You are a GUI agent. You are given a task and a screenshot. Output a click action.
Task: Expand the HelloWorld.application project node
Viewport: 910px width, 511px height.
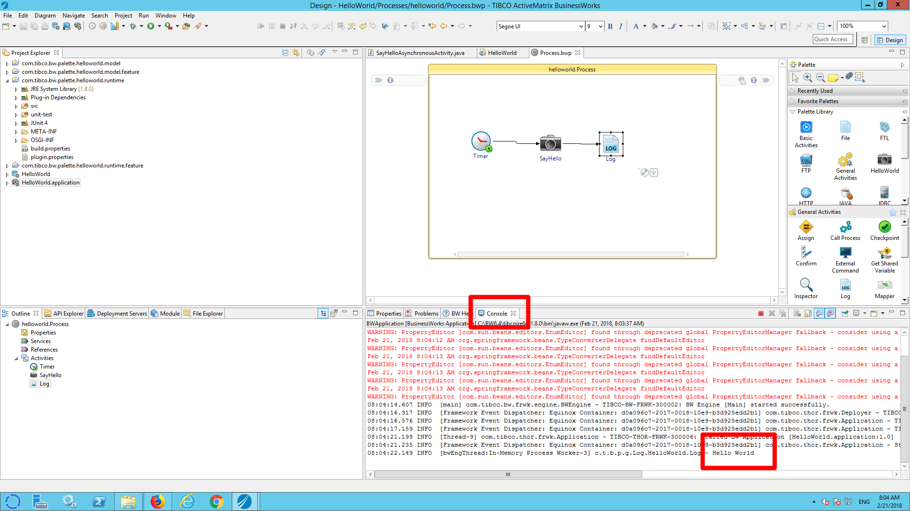point(7,183)
